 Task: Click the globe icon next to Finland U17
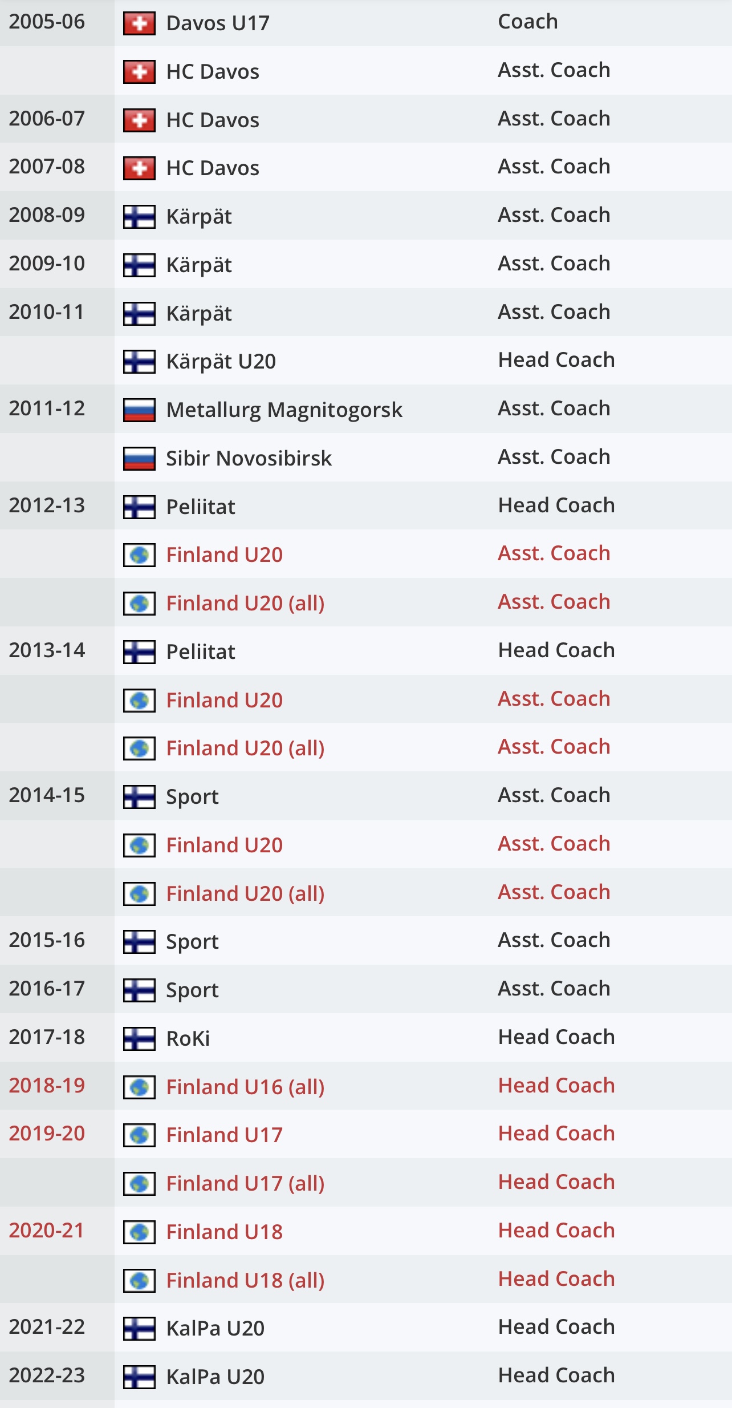pos(139,1135)
